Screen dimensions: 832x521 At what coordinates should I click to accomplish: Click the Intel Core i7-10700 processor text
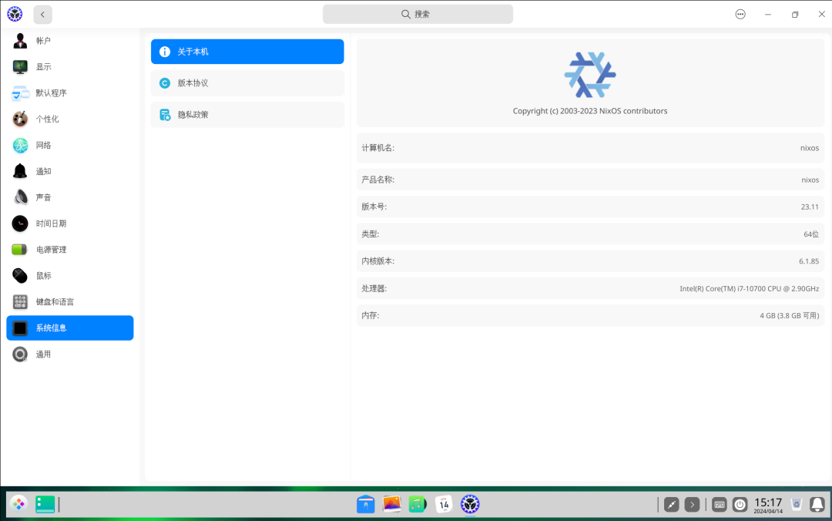coord(750,288)
